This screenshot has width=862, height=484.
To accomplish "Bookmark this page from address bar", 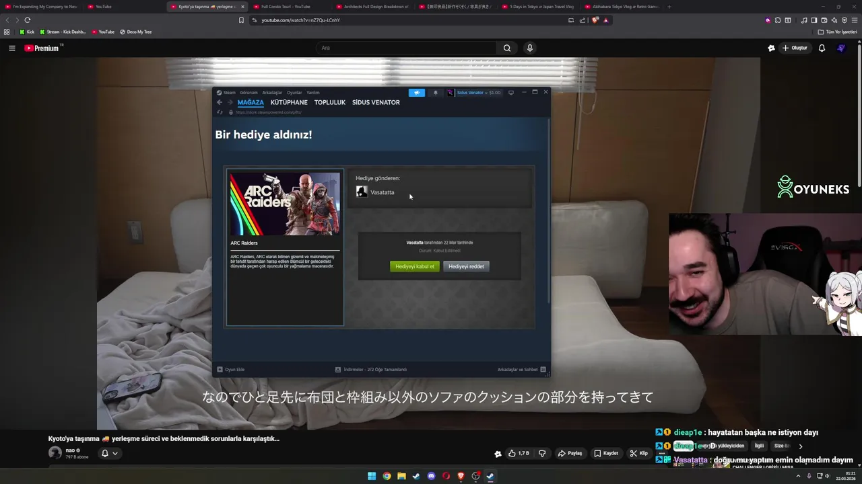I will click(x=241, y=20).
